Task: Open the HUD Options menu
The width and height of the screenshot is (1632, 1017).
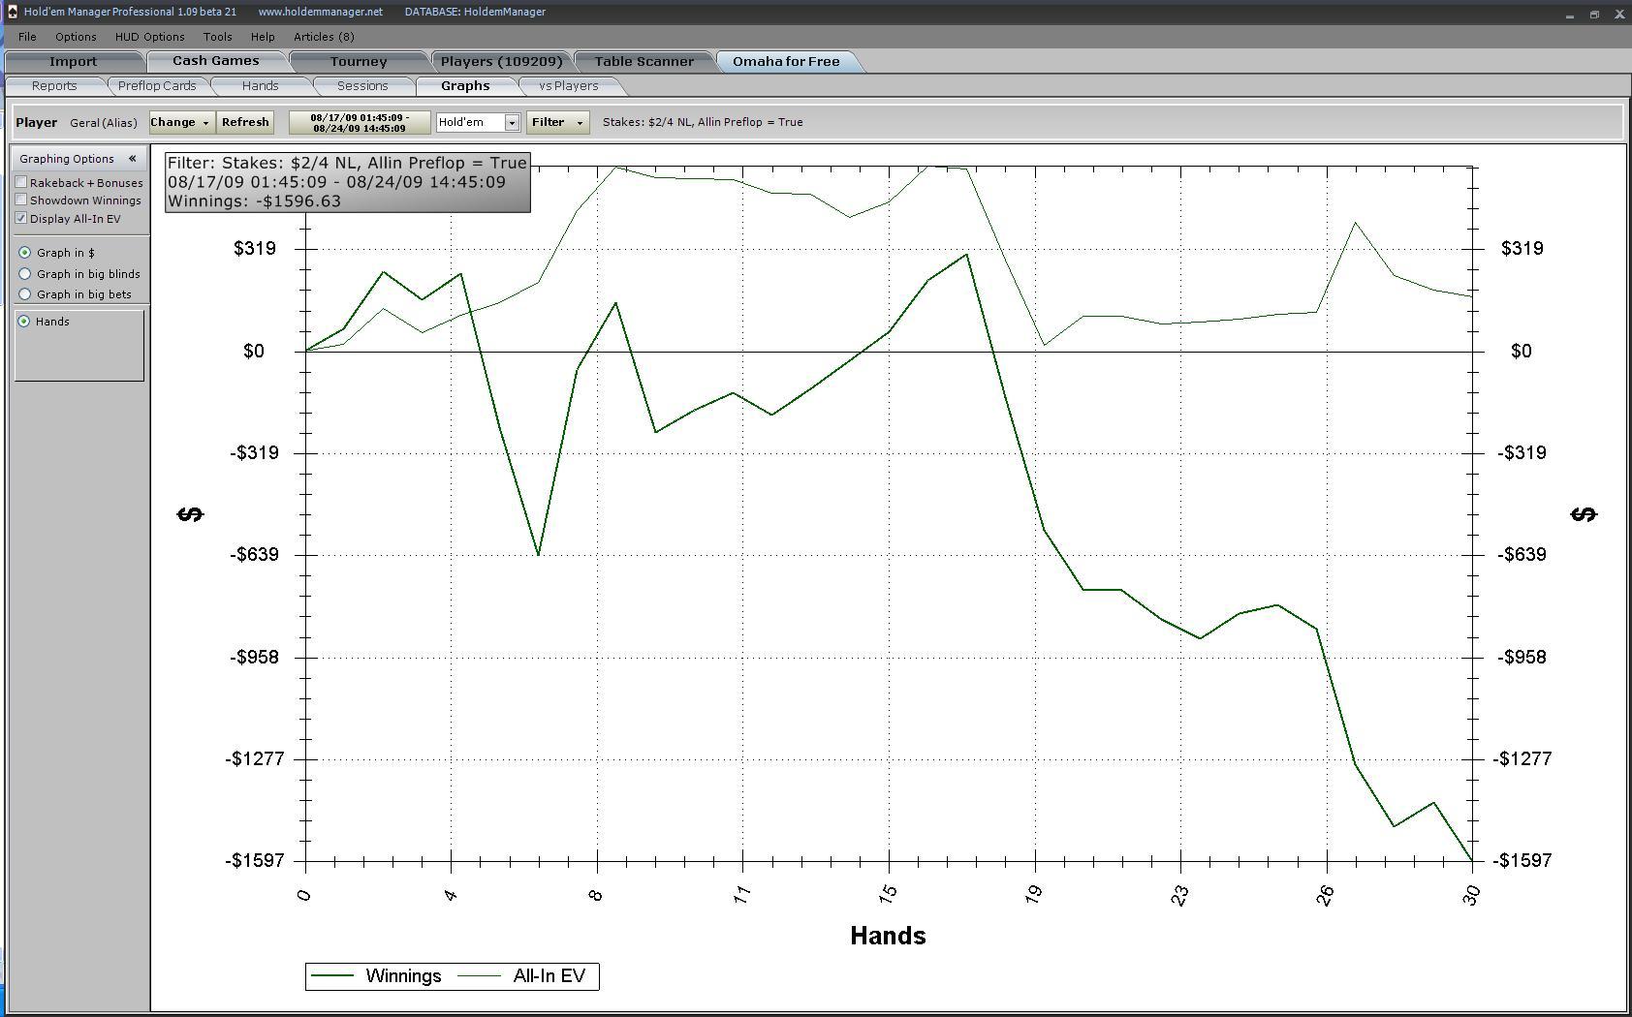Action: pyautogui.click(x=149, y=37)
